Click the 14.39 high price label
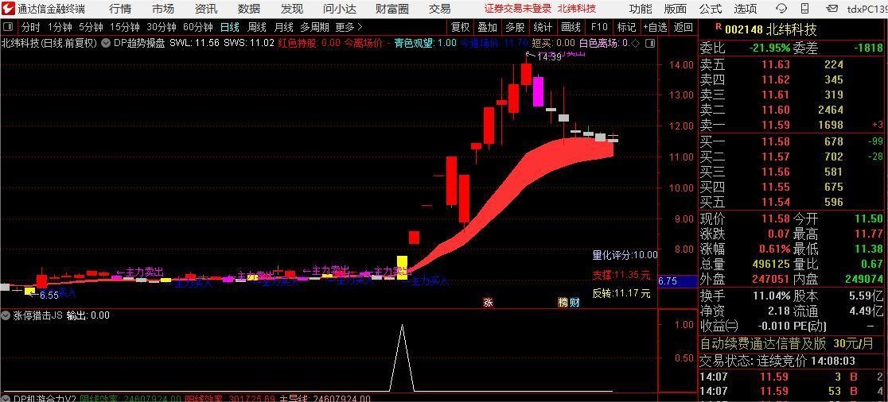Screen dimensions: 888x402 pos(549,56)
